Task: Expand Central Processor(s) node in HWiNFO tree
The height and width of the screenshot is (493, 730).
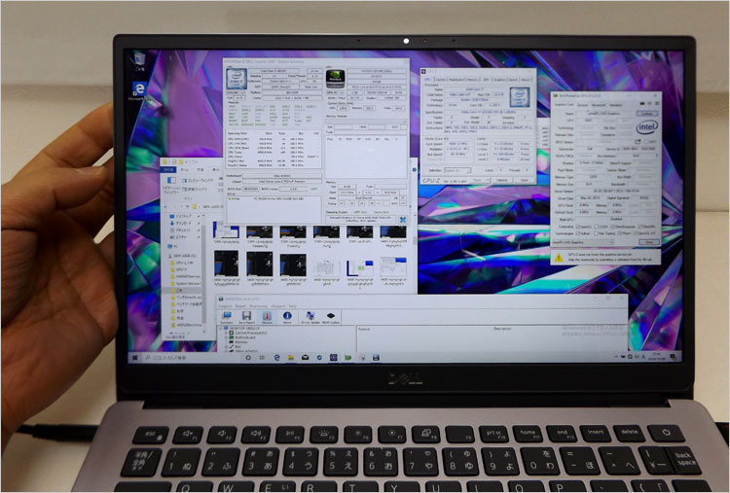Action: click(226, 333)
